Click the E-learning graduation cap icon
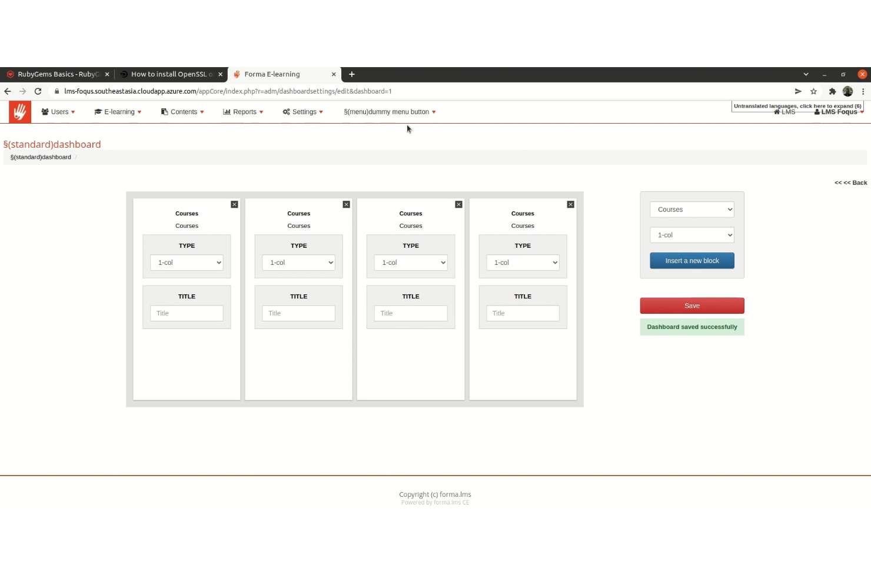 pyautogui.click(x=98, y=111)
